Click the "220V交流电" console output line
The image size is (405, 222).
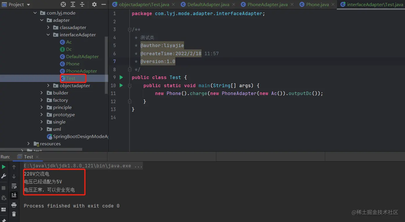pos(37,174)
